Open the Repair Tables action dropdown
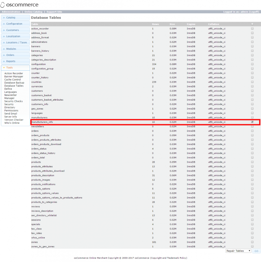Screen dimensions: 261x262 (238, 251)
